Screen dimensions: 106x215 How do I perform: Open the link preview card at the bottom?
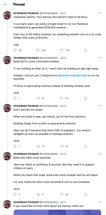click(57, 212)
